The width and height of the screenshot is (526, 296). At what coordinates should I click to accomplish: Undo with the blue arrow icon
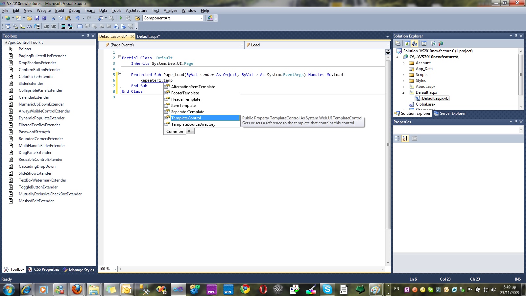[77, 18]
